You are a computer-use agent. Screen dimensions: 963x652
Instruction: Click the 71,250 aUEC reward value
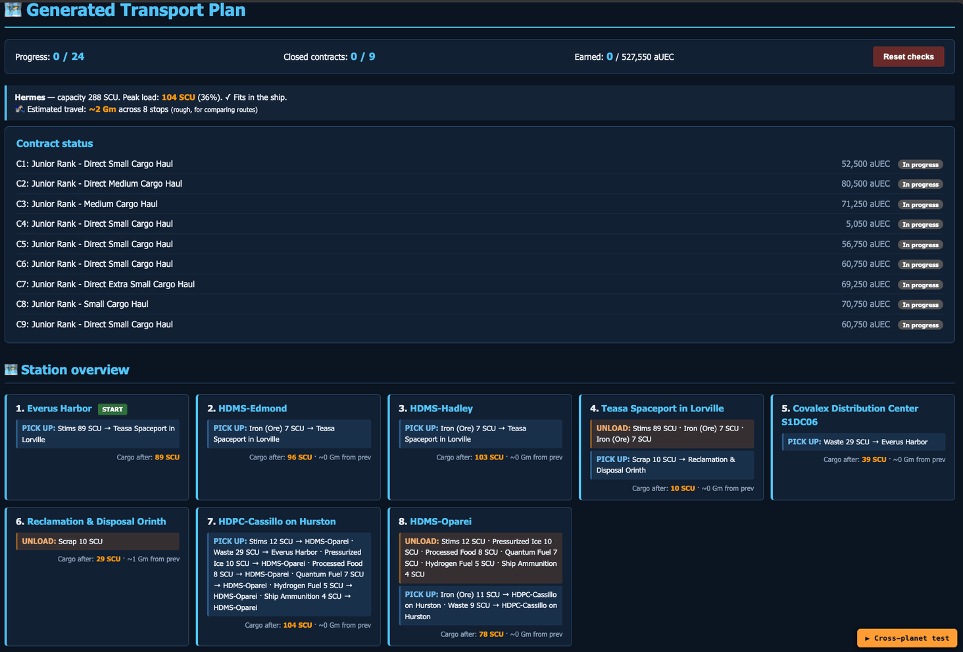[x=866, y=204]
